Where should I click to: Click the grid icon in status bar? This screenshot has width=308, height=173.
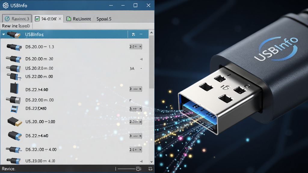[x=150, y=169]
